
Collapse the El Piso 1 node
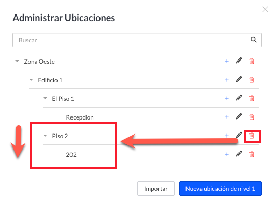point(45,98)
